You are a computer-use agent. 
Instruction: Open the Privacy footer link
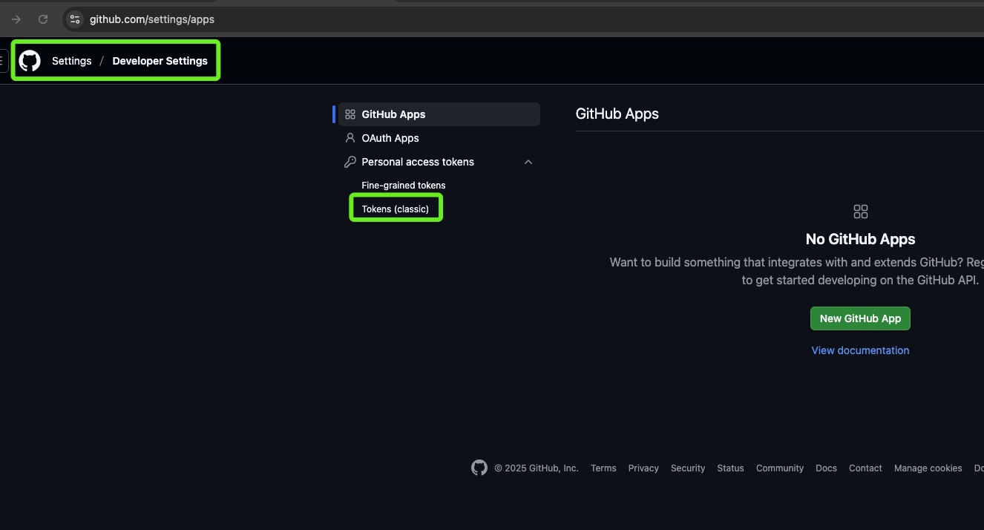point(643,468)
